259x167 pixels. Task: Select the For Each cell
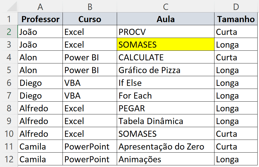pyautogui.click(x=165, y=96)
